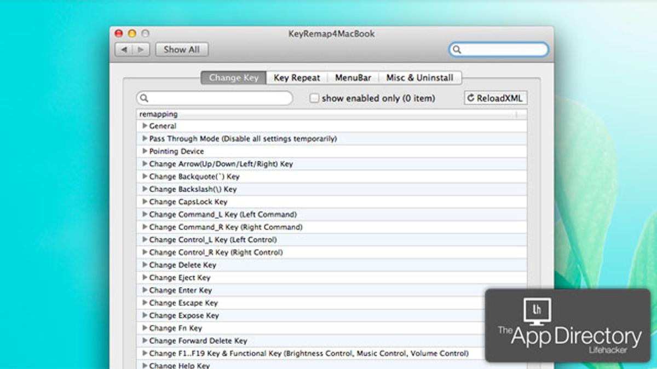
Task: Click the Lifehacker App Directory logo
Action: click(x=567, y=325)
